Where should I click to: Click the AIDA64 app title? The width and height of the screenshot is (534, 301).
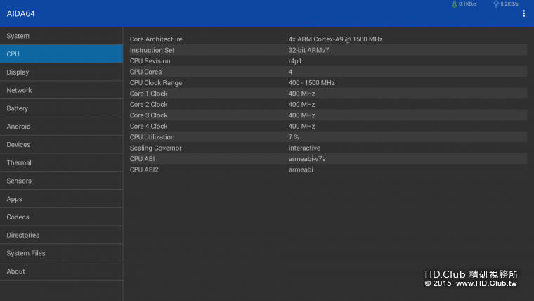pos(21,13)
